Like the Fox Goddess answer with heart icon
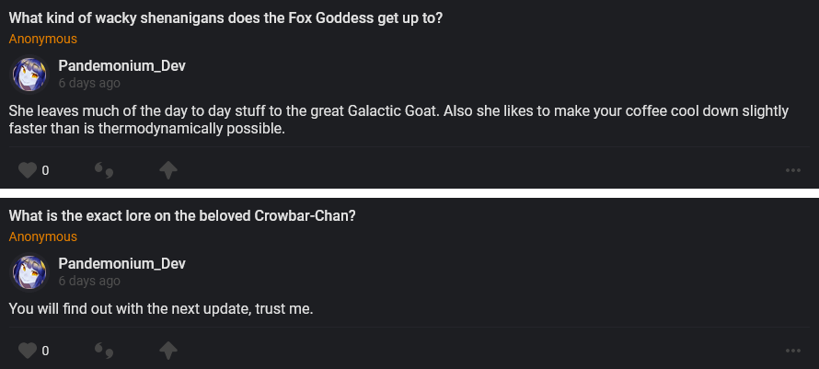This screenshot has width=819, height=369. [28, 170]
